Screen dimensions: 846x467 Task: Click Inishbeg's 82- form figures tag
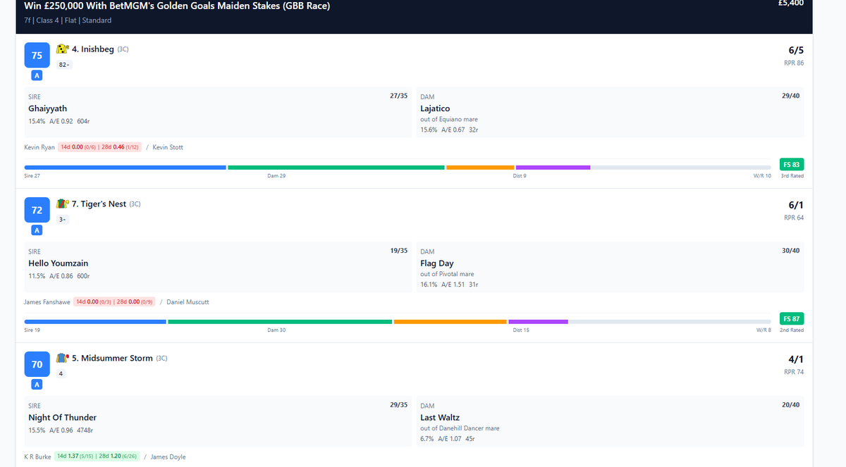click(x=64, y=65)
